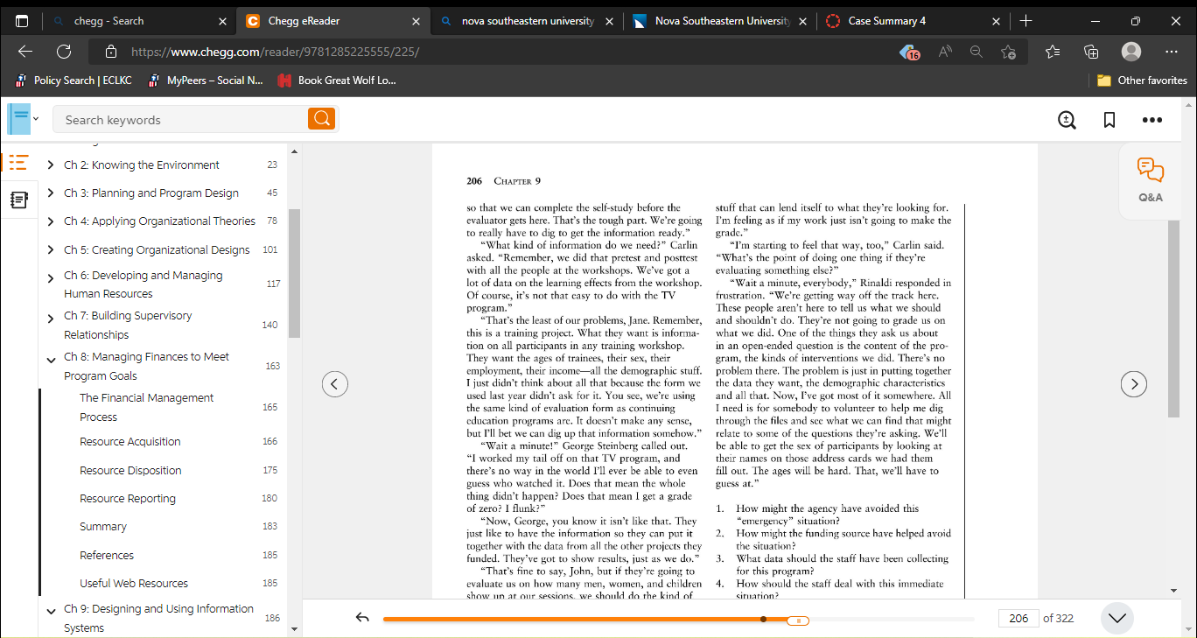1197x638 pixels.
Task: Close the Chegg eReader tab
Action: pyautogui.click(x=416, y=21)
